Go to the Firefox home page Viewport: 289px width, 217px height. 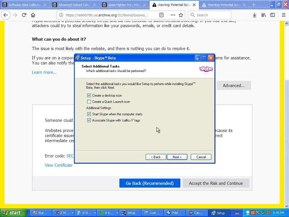point(33,15)
